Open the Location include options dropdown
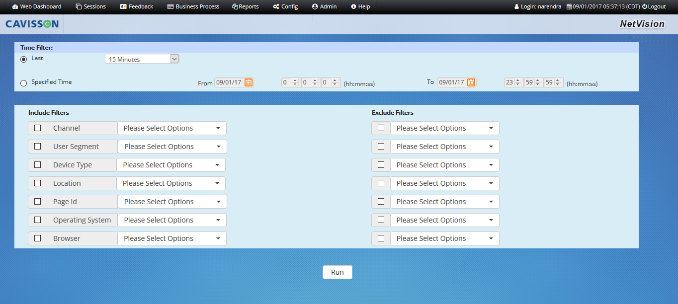This screenshot has height=304, width=678. click(x=171, y=183)
